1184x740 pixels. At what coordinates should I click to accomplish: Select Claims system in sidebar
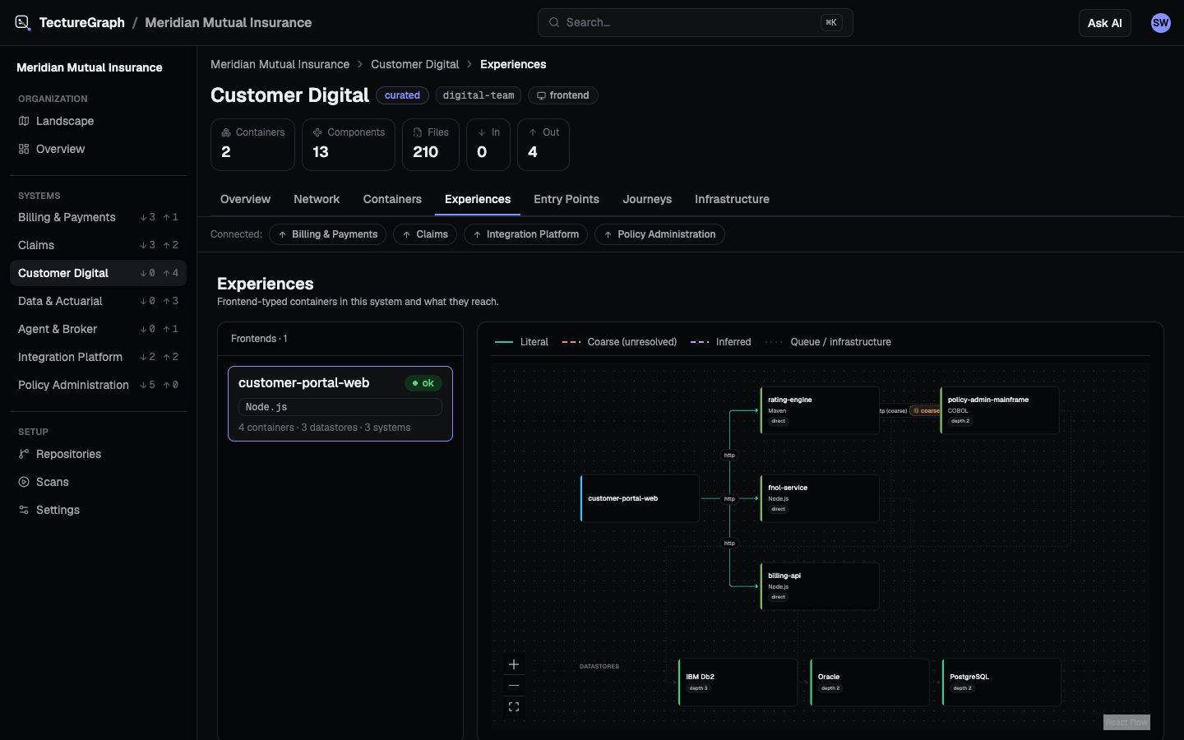[x=98, y=245]
